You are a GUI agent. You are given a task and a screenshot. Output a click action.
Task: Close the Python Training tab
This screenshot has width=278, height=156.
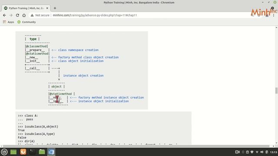(47, 8)
